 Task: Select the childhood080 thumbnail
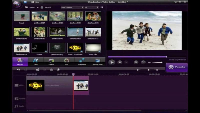point(39,32)
